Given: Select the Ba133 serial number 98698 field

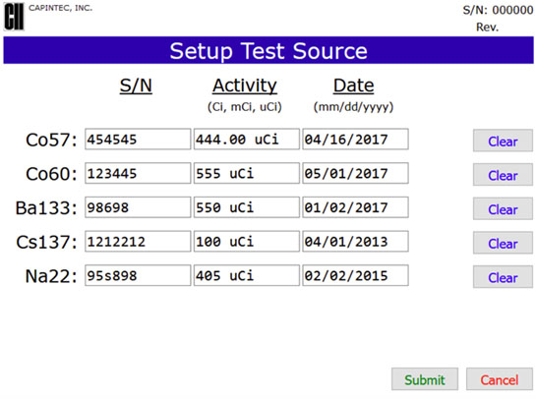Looking at the screenshot, I should coord(138,207).
